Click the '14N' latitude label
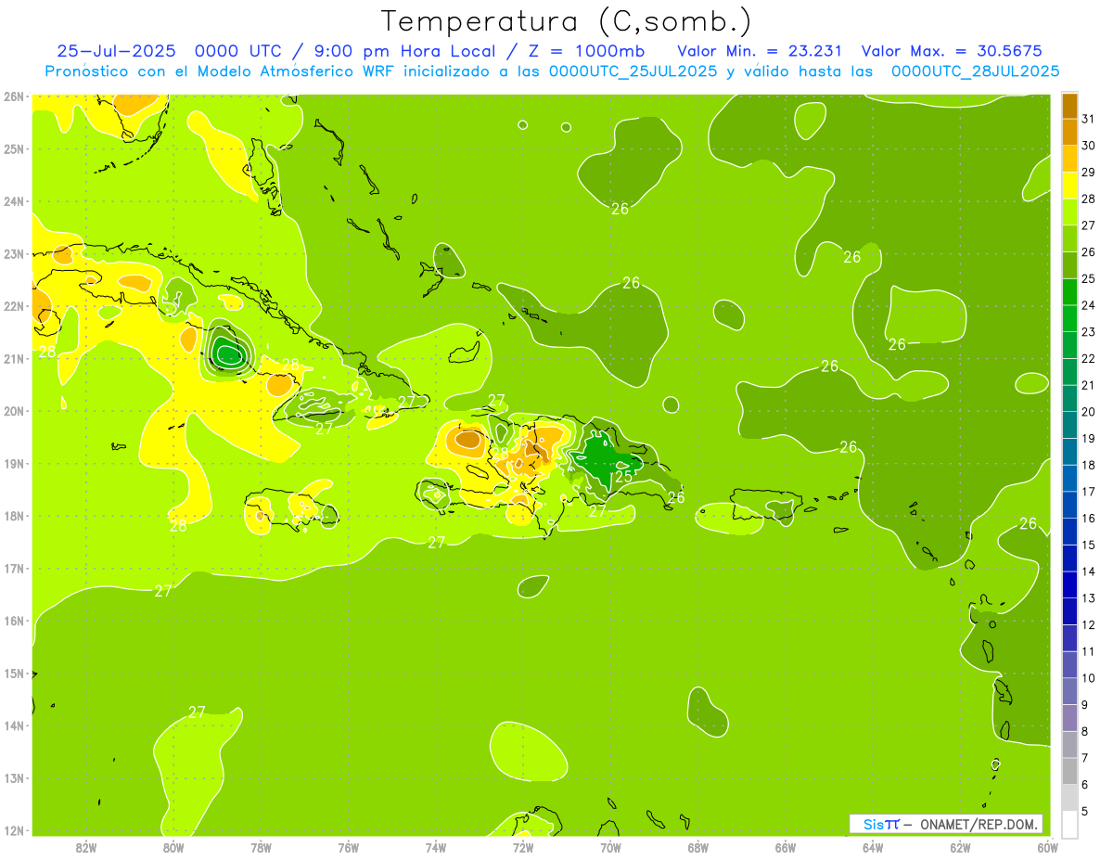The image size is (1113, 860). tap(14, 725)
